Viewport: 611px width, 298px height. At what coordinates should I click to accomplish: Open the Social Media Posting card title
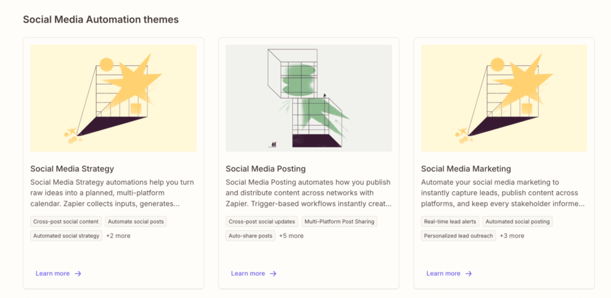pyautogui.click(x=266, y=169)
